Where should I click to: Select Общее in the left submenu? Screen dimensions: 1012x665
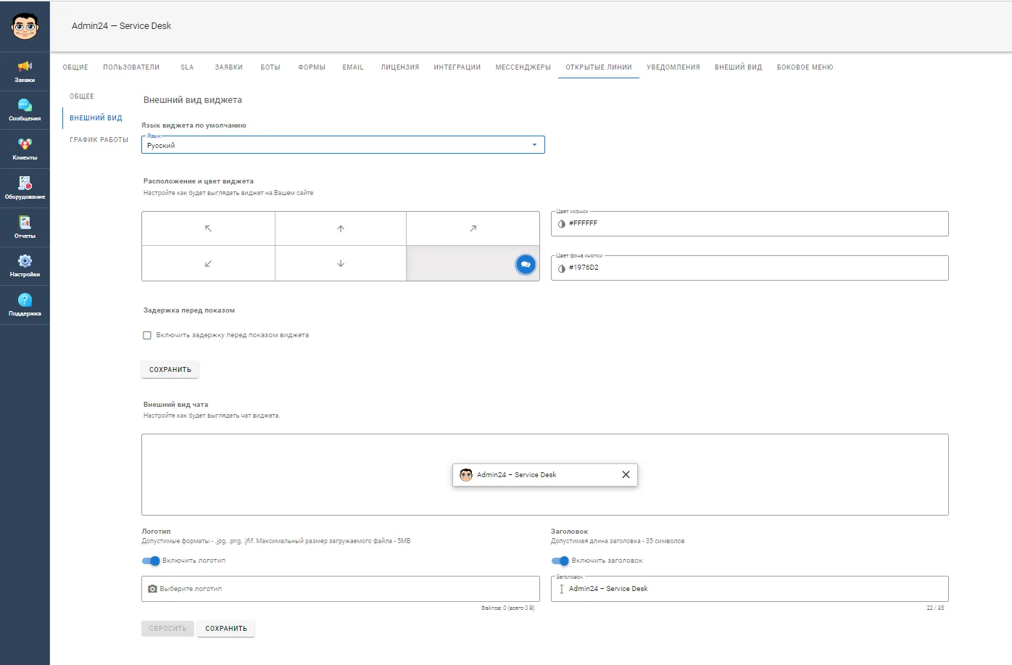(82, 96)
